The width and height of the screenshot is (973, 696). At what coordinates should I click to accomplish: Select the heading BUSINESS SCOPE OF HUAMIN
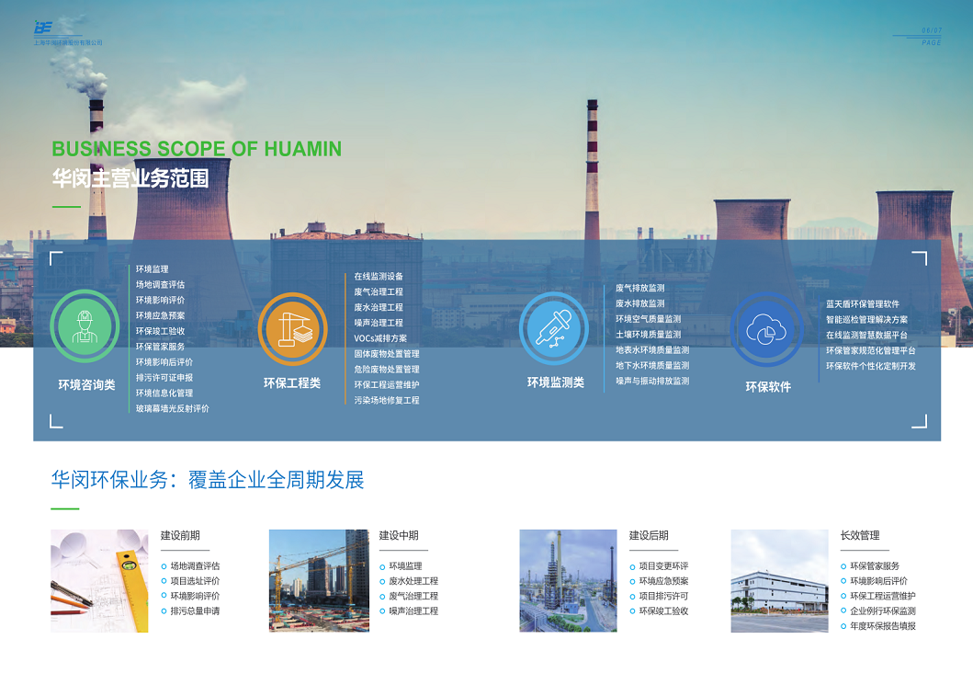coord(197,149)
